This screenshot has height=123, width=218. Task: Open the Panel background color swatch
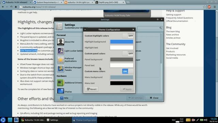point(122,59)
